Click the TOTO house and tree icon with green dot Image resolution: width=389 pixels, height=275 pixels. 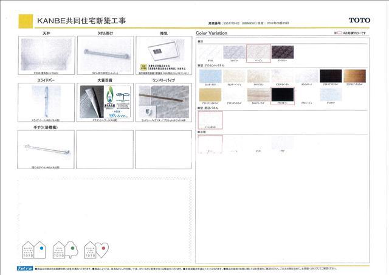pos(66,249)
